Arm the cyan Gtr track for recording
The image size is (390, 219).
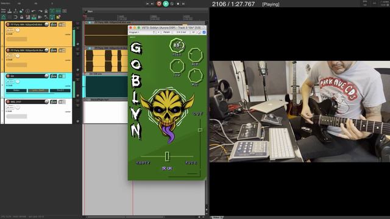8,76
